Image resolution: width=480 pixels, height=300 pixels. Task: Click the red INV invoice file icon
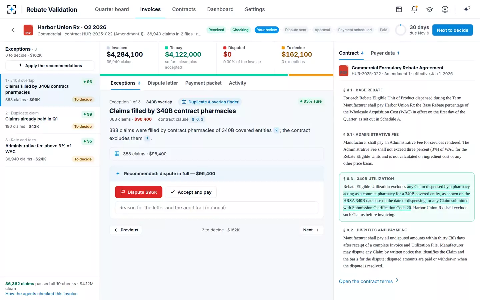pos(28,30)
